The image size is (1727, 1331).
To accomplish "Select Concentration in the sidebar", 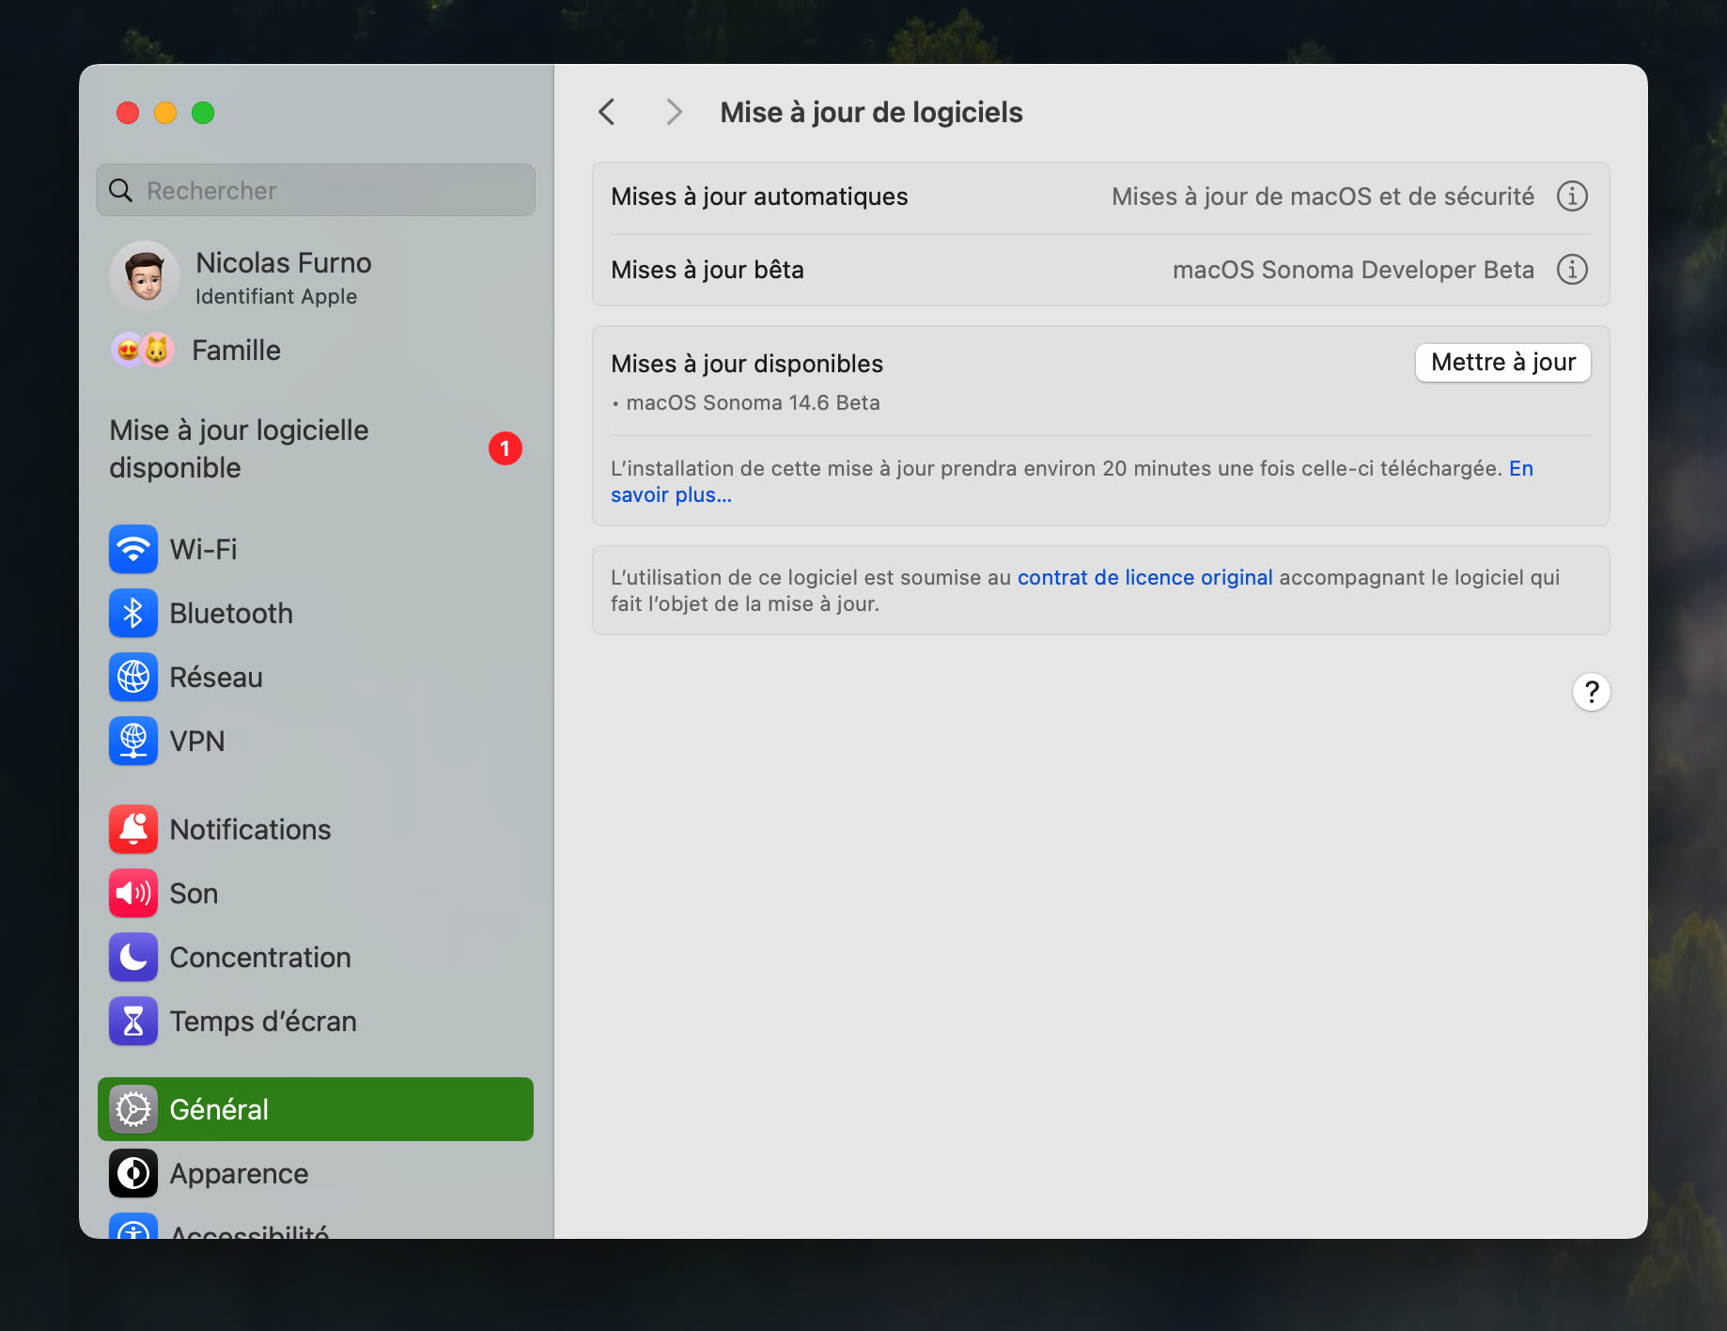I will (316, 957).
